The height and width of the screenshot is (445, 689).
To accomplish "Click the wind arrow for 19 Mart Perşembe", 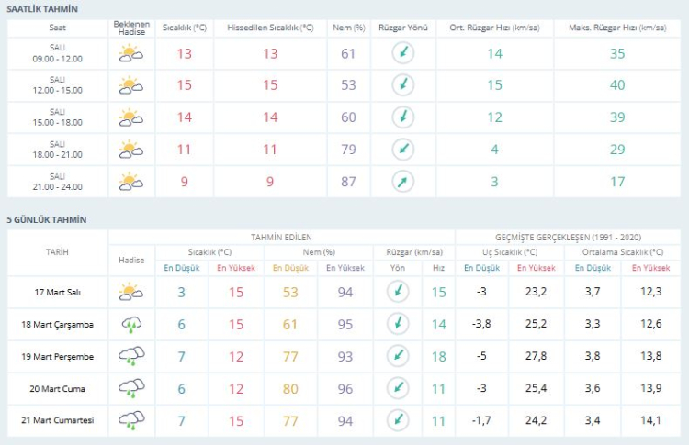I will (398, 356).
